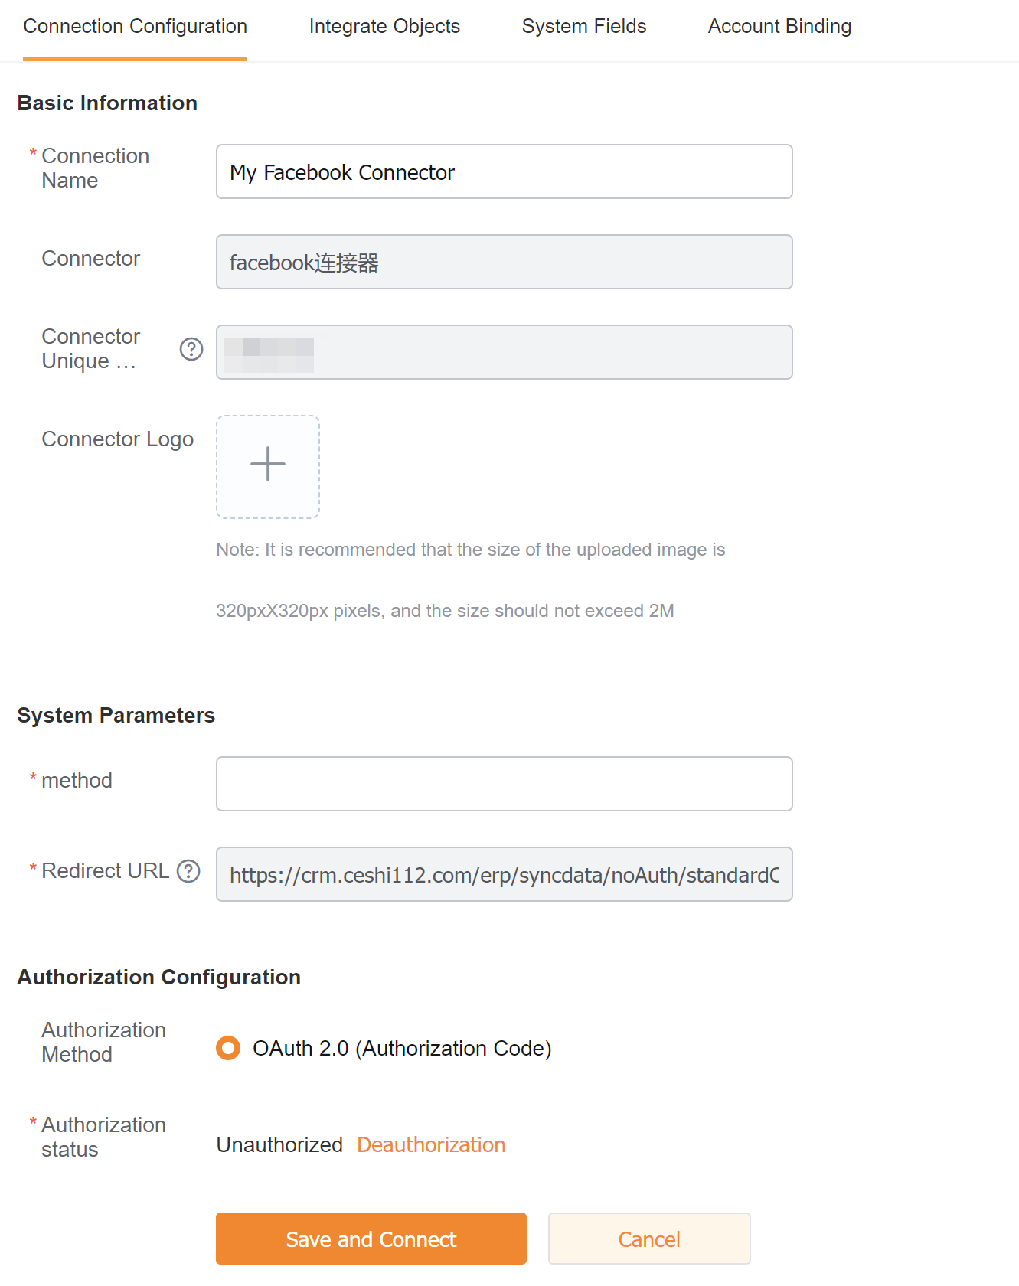Click the System Parameters section heading
This screenshot has height=1286, width=1019.
(116, 716)
